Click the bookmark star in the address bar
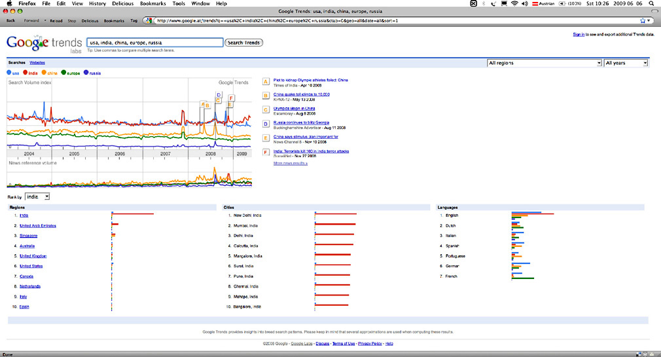 tap(643, 20)
